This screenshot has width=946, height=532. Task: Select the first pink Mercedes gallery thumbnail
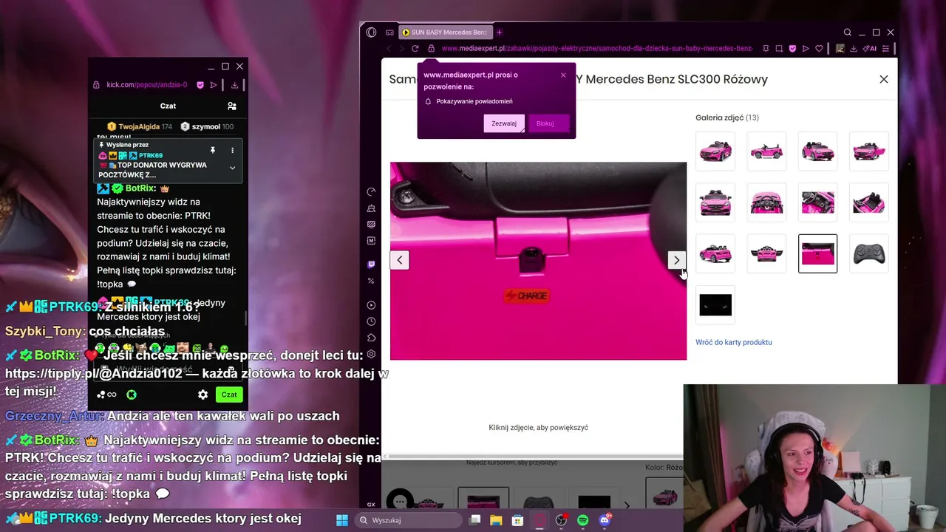[715, 151]
